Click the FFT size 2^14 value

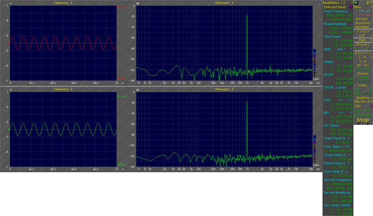[363, 111]
